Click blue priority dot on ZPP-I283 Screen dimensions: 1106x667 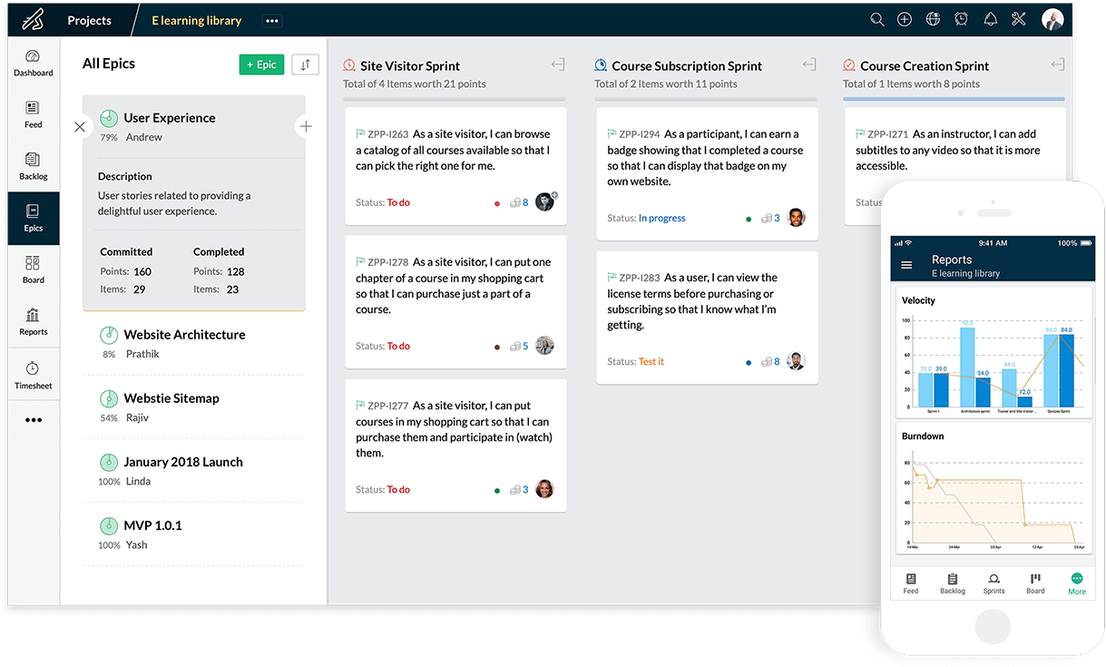click(x=749, y=362)
